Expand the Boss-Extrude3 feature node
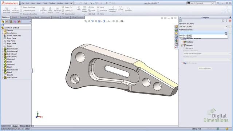This screenshot has height=131, width=233. 3,70
